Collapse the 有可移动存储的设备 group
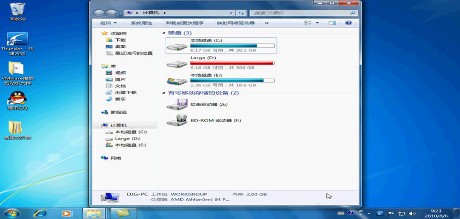 164,93
